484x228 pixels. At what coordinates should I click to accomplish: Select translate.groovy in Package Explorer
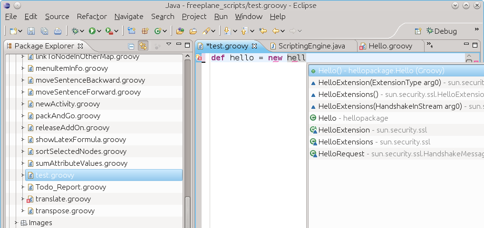63,199
